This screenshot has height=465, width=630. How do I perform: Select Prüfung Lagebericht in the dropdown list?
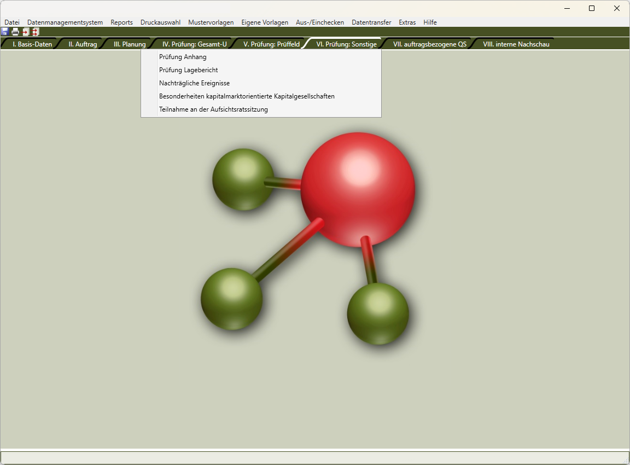click(x=188, y=70)
